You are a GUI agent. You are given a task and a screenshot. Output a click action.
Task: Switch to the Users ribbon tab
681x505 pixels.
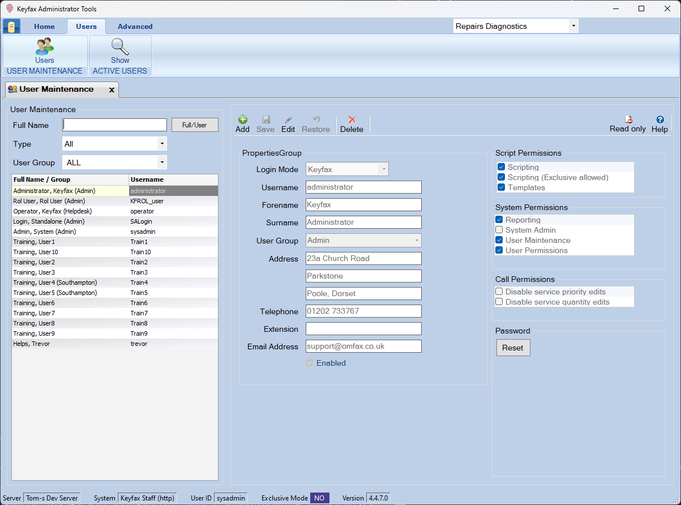[x=86, y=27]
